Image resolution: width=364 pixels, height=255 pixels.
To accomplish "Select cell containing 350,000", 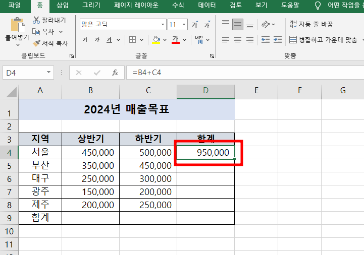I will coord(90,165).
